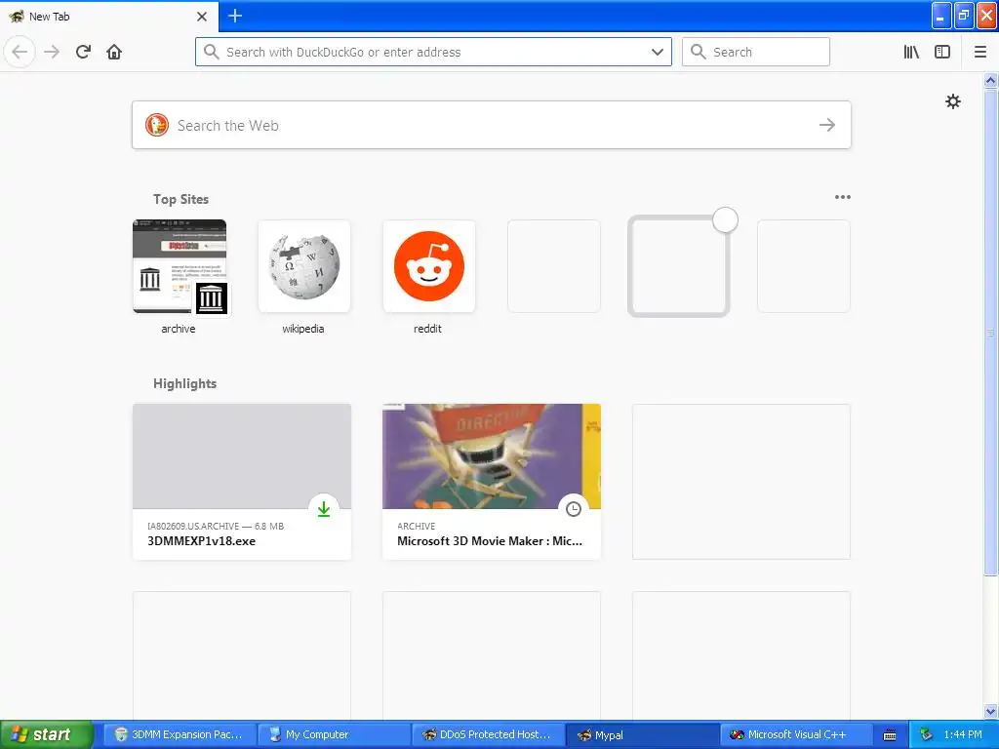
Task: Click the history clock icon on highlight
Action: pos(574,508)
